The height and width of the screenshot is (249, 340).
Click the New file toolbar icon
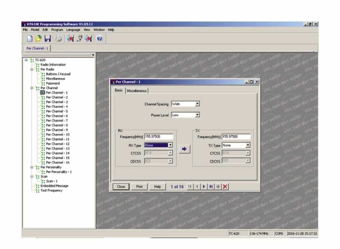(30, 39)
